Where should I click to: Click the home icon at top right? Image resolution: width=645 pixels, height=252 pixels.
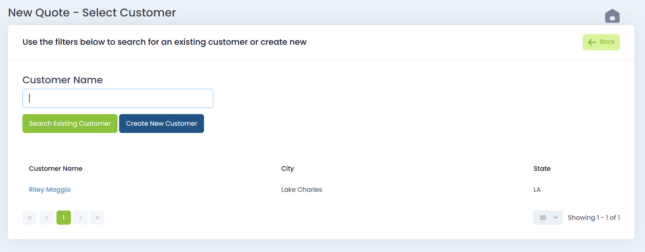point(612,16)
